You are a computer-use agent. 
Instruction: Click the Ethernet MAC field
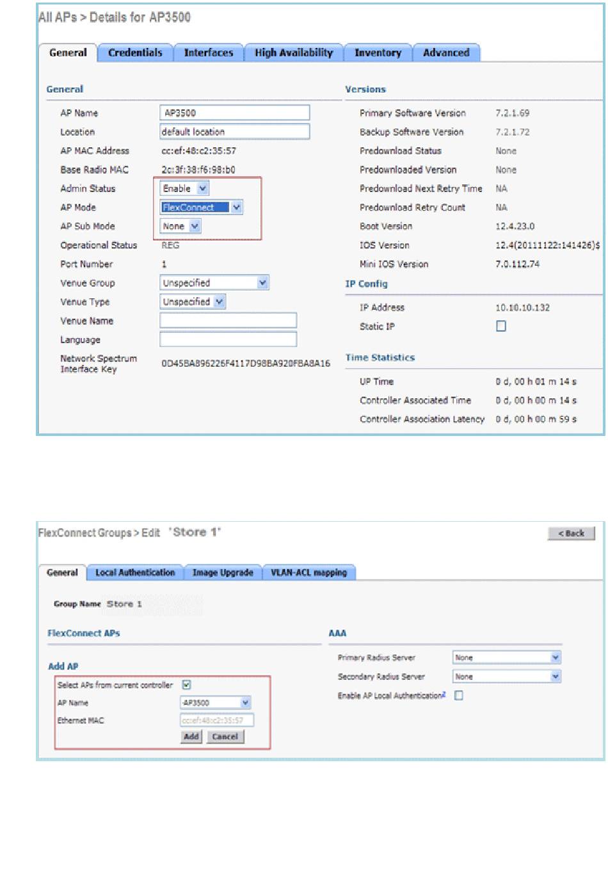pos(217,720)
